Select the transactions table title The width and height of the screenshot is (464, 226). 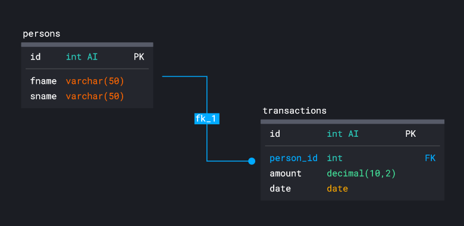pos(294,111)
